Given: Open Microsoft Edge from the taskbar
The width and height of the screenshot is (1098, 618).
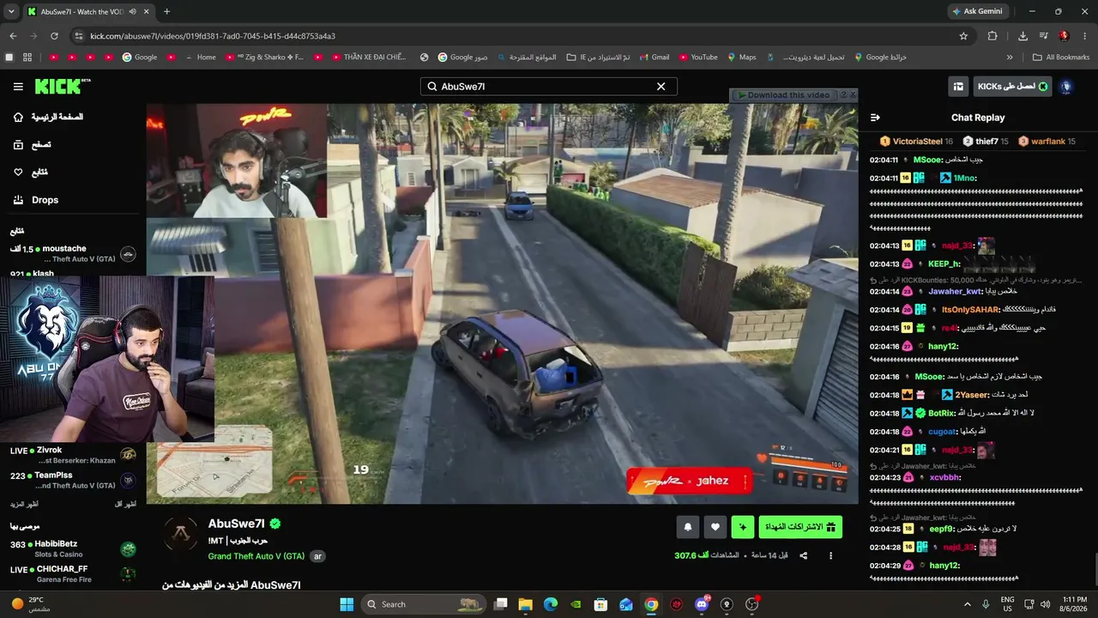Looking at the screenshot, I should (551, 604).
